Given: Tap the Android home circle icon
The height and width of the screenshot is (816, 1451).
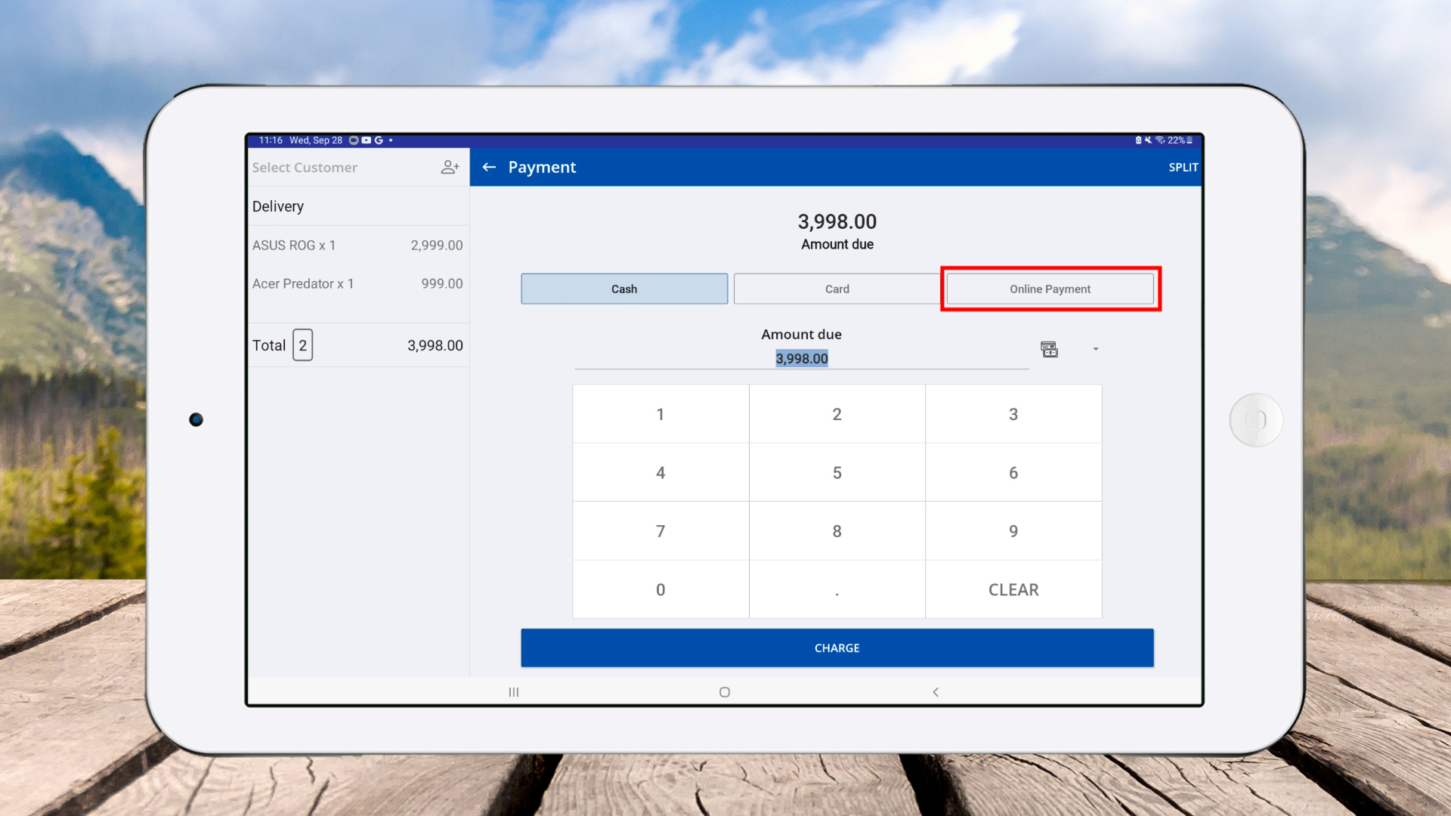Looking at the screenshot, I should (724, 692).
